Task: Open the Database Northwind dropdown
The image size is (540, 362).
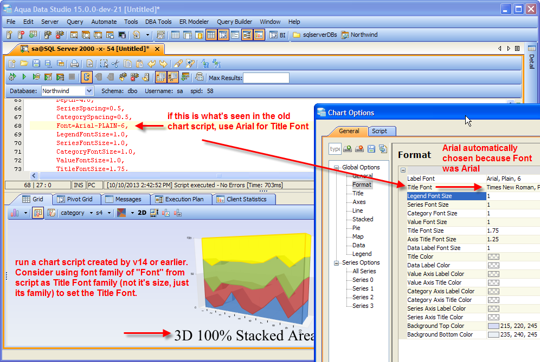Action: click(89, 91)
